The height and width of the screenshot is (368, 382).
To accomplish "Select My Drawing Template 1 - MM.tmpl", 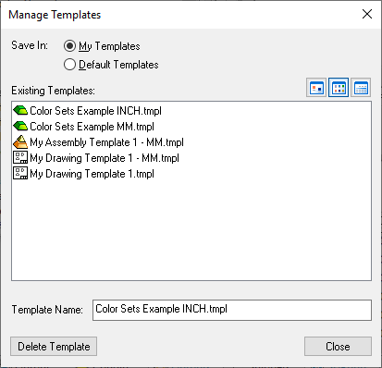I will 105,158.
